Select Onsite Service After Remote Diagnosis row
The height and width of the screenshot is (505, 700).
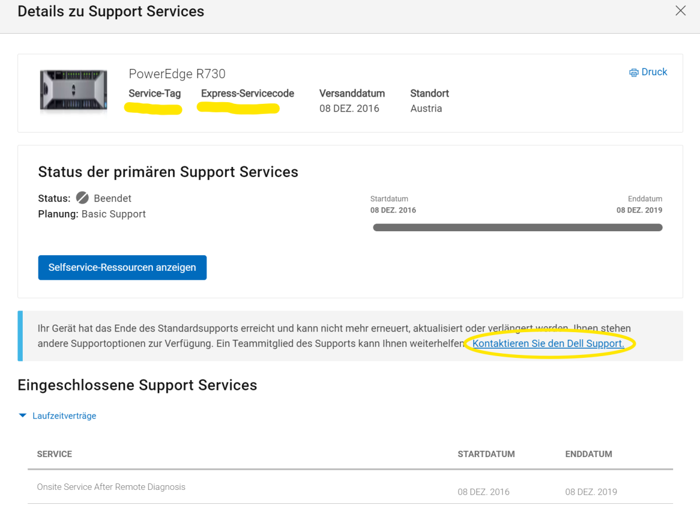coord(350,487)
